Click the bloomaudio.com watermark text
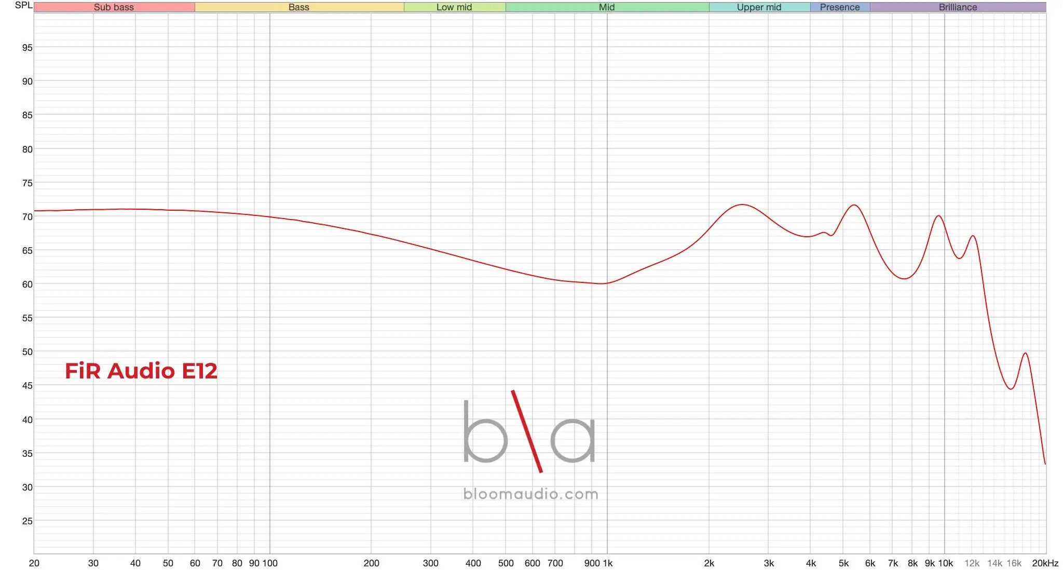Image resolution: width=1063 pixels, height=570 pixels. click(x=530, y=494)
